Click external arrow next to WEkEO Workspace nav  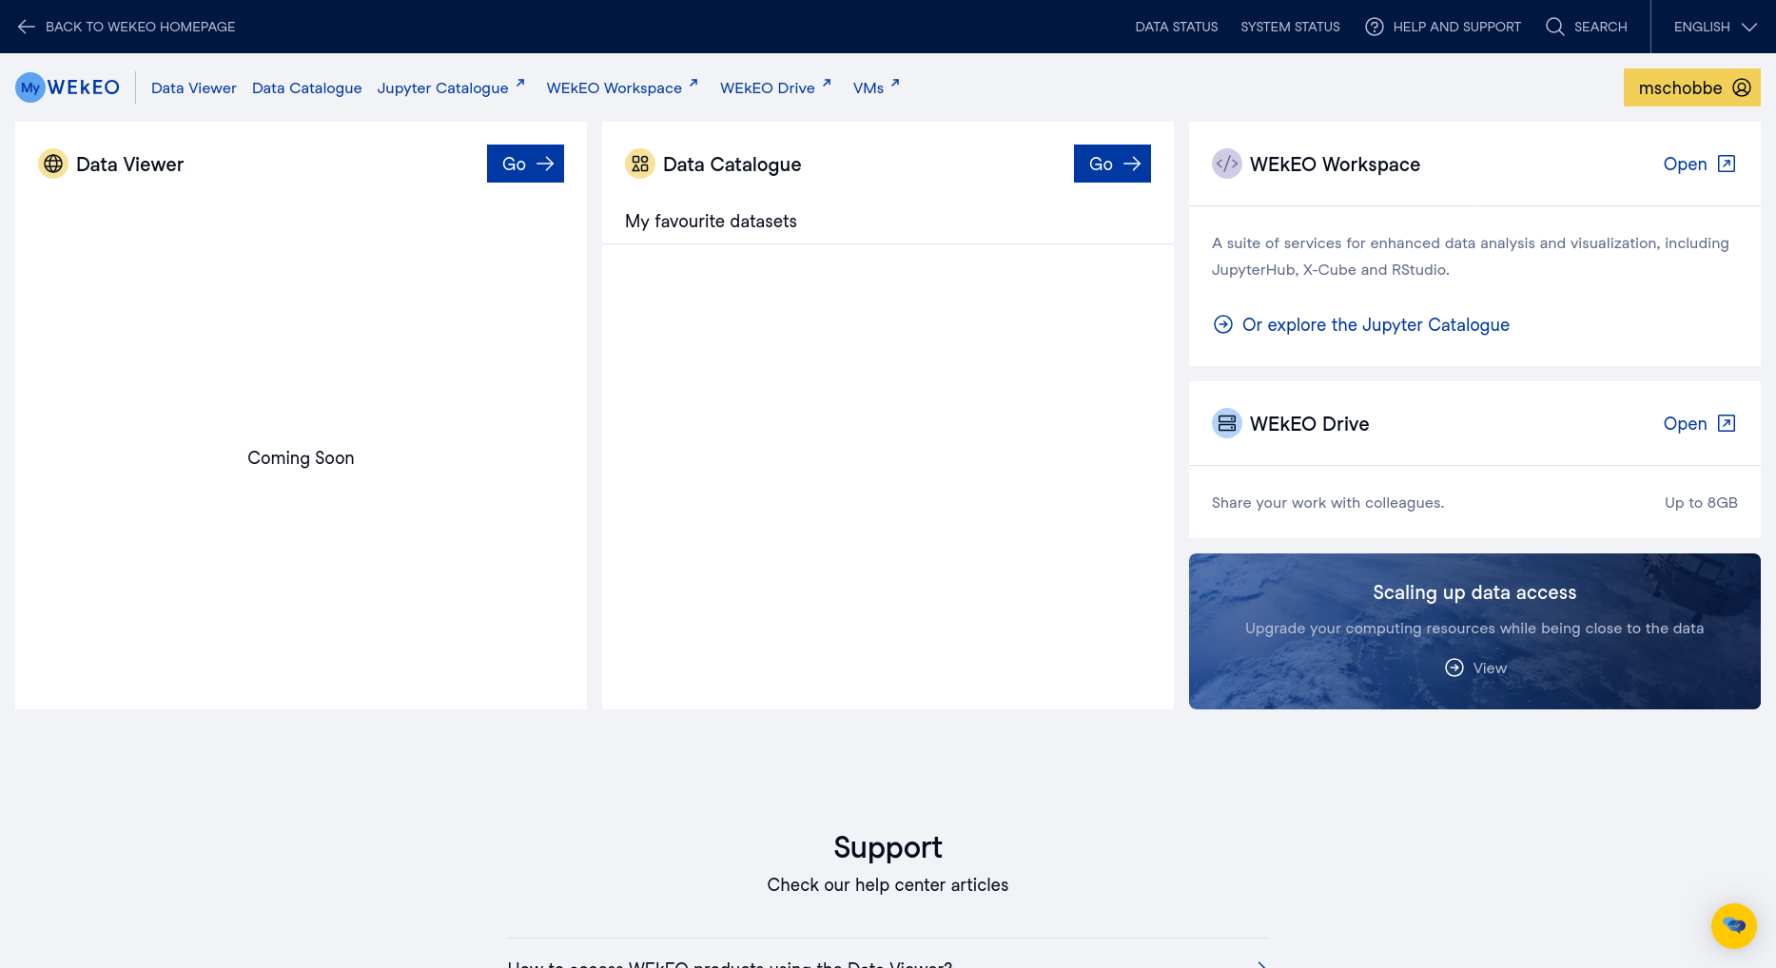[x=693, y=84]
